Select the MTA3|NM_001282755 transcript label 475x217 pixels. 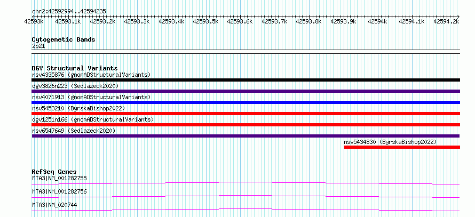[59, 178]
